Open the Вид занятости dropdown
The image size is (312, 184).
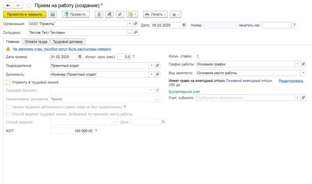(x=304, y=73)
